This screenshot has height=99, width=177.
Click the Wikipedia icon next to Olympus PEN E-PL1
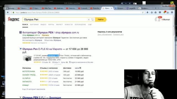point(20,97)
